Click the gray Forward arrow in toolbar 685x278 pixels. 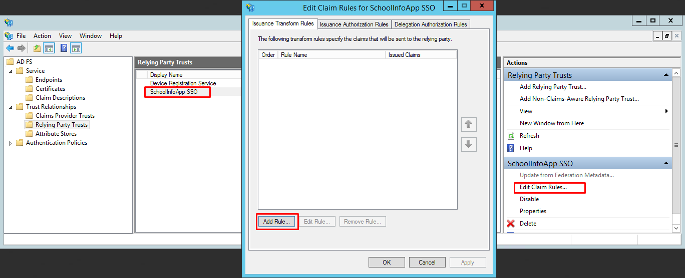point(21,48)
